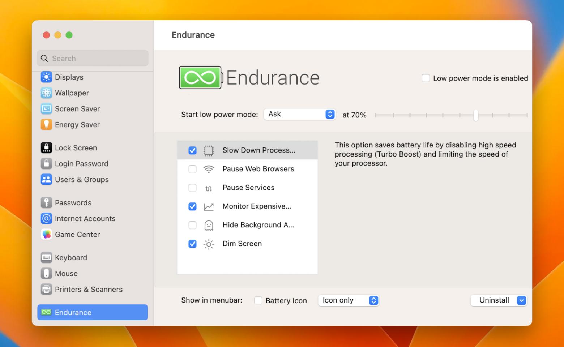Expand the Uninstall dropdown arrow
Image resolution: width=564 pixels, height=347 pixels.
(x=521, y=300)
